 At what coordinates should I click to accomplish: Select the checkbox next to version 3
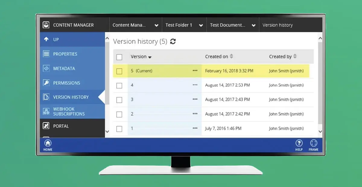tap(119, 100)
